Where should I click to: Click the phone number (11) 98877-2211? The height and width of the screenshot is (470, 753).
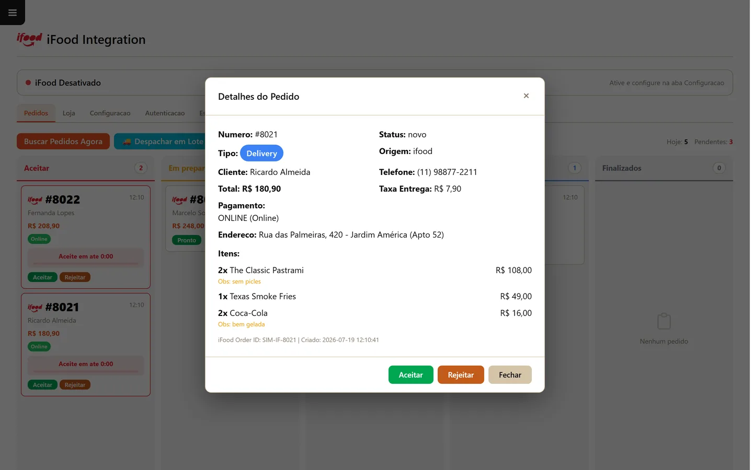pyautogui.click(x=447, y=172)
